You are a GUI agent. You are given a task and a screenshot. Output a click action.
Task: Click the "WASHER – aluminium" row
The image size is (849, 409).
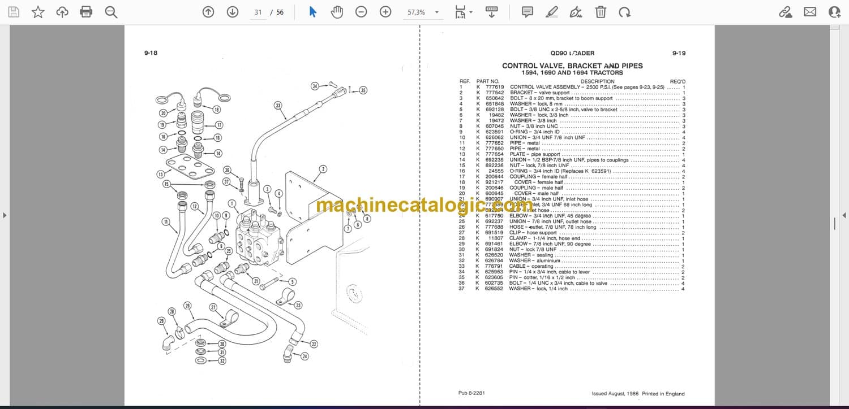(x=572, y=260)
